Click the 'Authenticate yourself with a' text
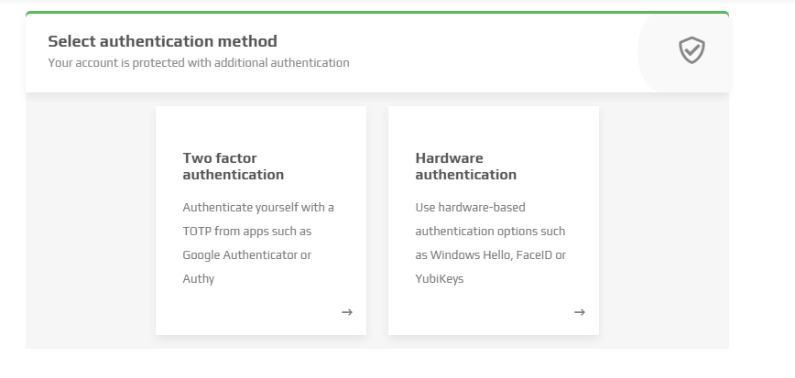795x378 pixels. (x=258, y=207)
